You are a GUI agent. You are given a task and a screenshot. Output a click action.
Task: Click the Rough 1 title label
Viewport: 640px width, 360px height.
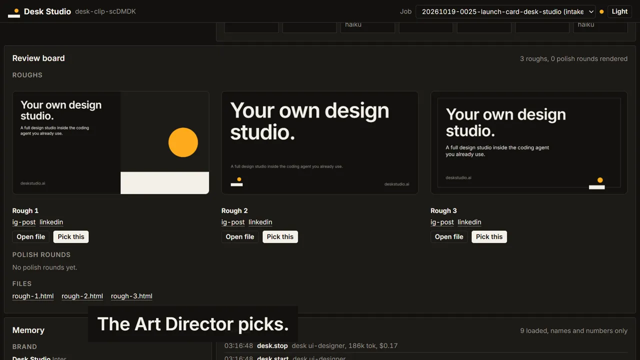[25, 210]
